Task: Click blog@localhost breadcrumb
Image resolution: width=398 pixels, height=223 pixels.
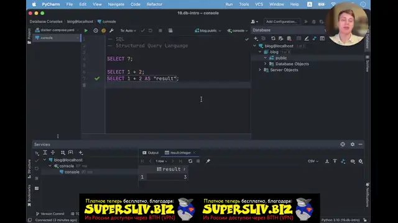Action: click(80, 22)
